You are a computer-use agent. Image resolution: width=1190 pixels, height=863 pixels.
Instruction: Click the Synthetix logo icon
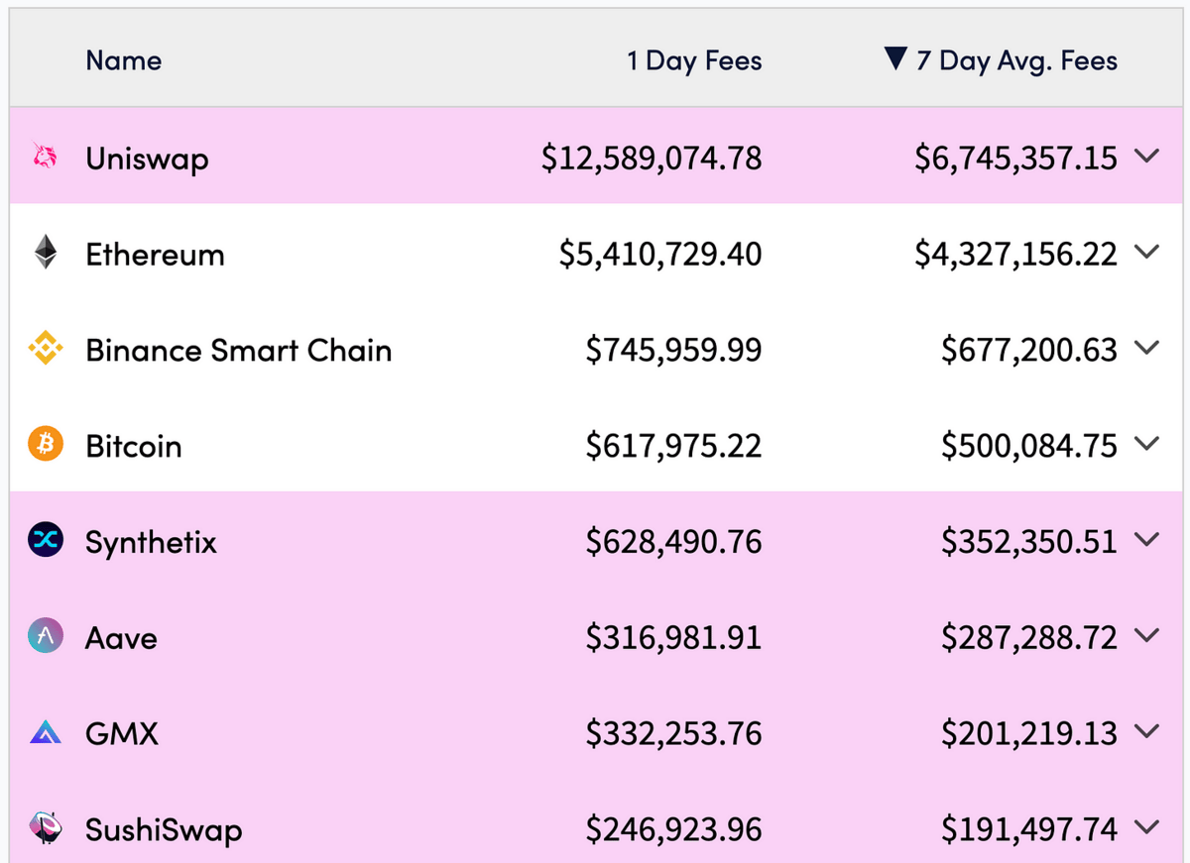[45, 541]
